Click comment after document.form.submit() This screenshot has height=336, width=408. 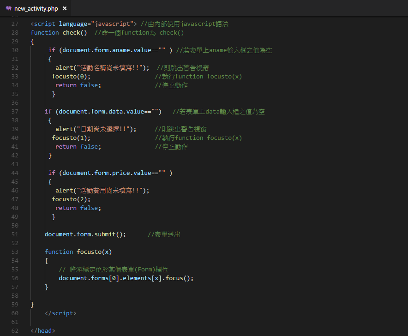click(x=164, y=234)
